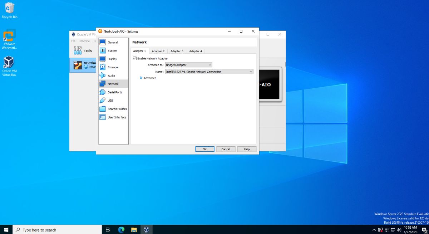The height and width of the screenshot is (234, 429).
Task: Disable the Enable Network Adapter checkbox
Action: click(x=135, y=58)
